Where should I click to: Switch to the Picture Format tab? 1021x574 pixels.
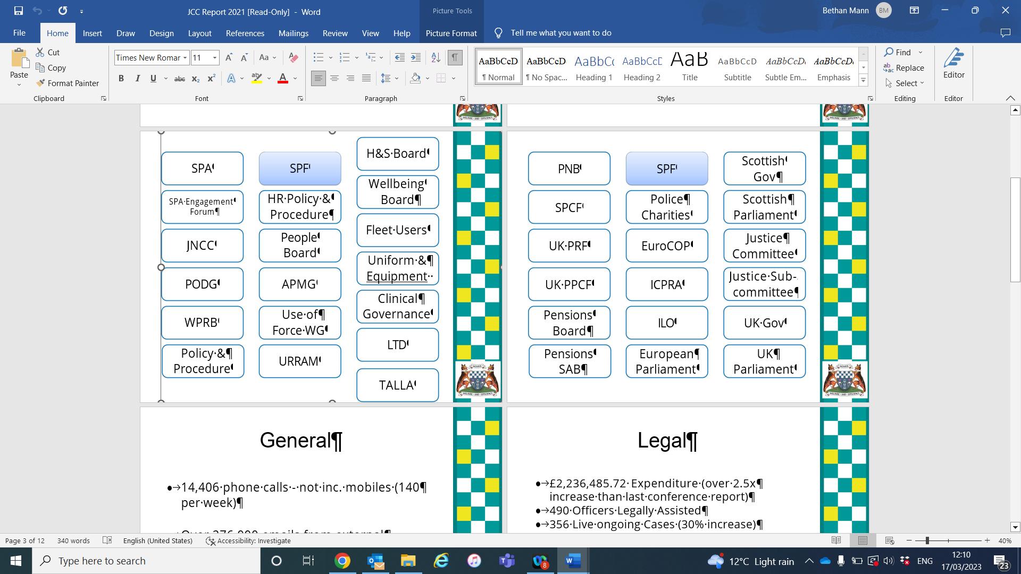pyautogui.click(x=451, y=33)
